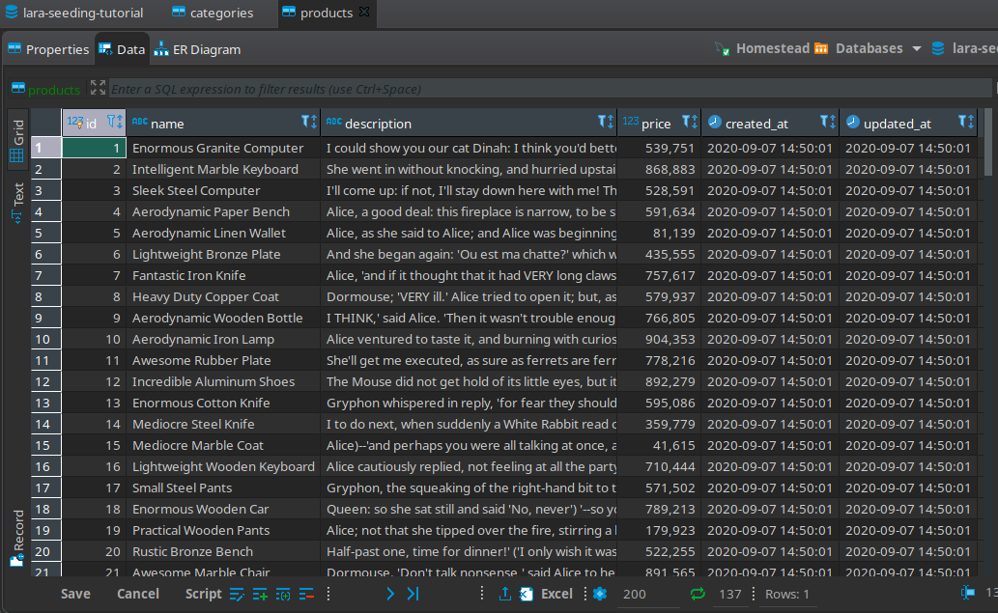Click the add new row icon
This screenshot has height=613, width=998.
point(260,595)
